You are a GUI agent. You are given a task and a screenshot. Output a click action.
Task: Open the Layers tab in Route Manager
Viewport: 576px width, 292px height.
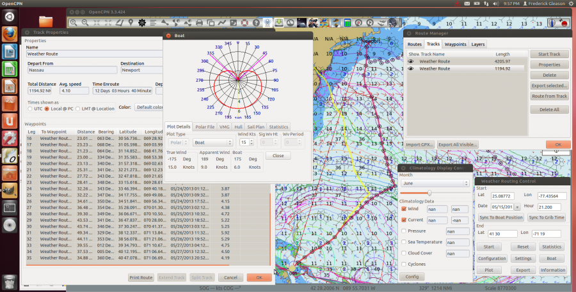click(478, 44)
